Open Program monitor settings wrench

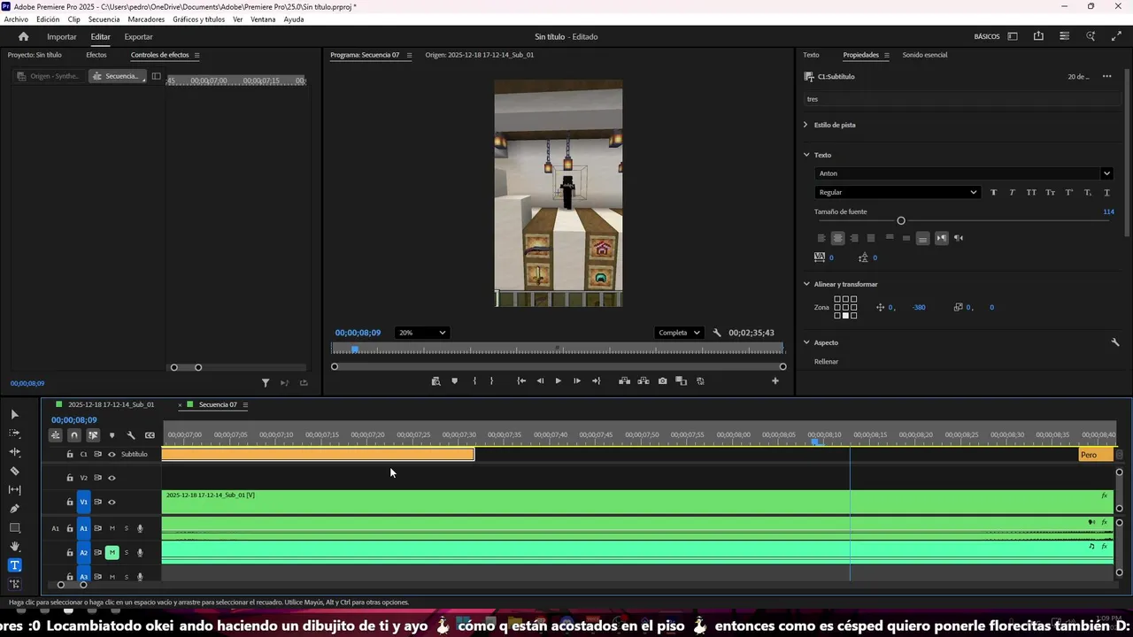tap(717, 333)
